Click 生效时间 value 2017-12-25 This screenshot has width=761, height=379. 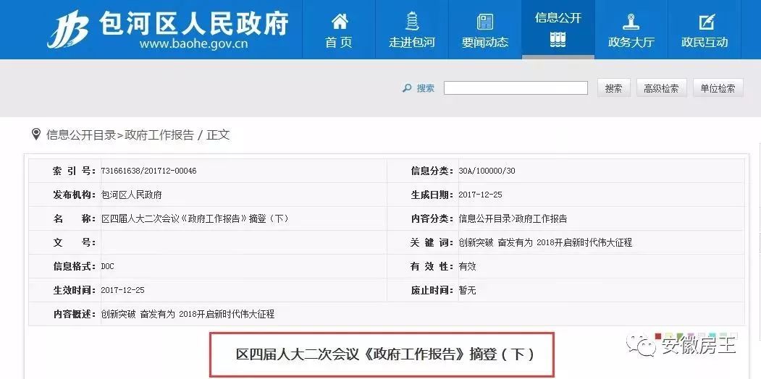[123, 290]
